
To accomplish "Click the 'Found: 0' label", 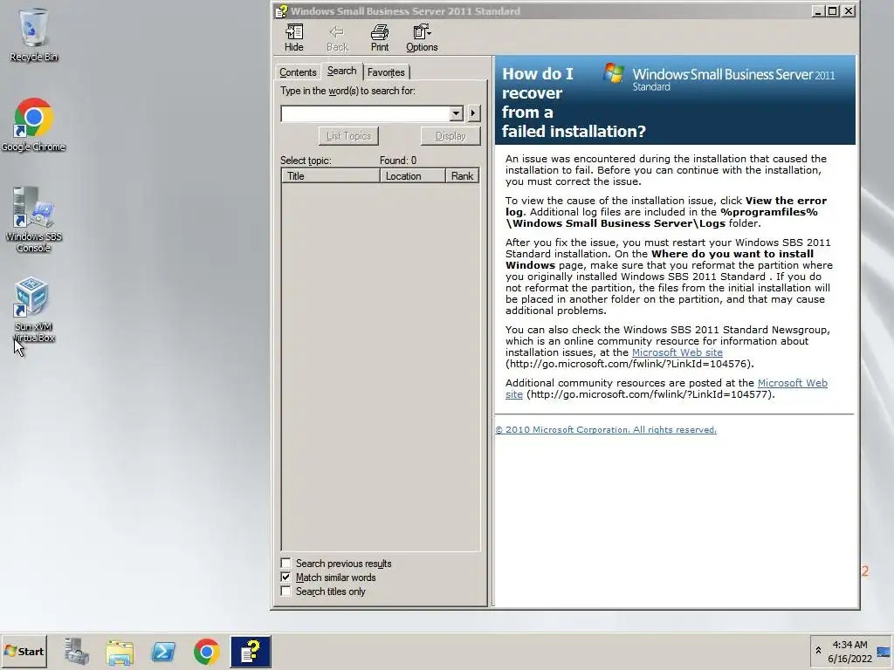I will click(x=398, y=161).
